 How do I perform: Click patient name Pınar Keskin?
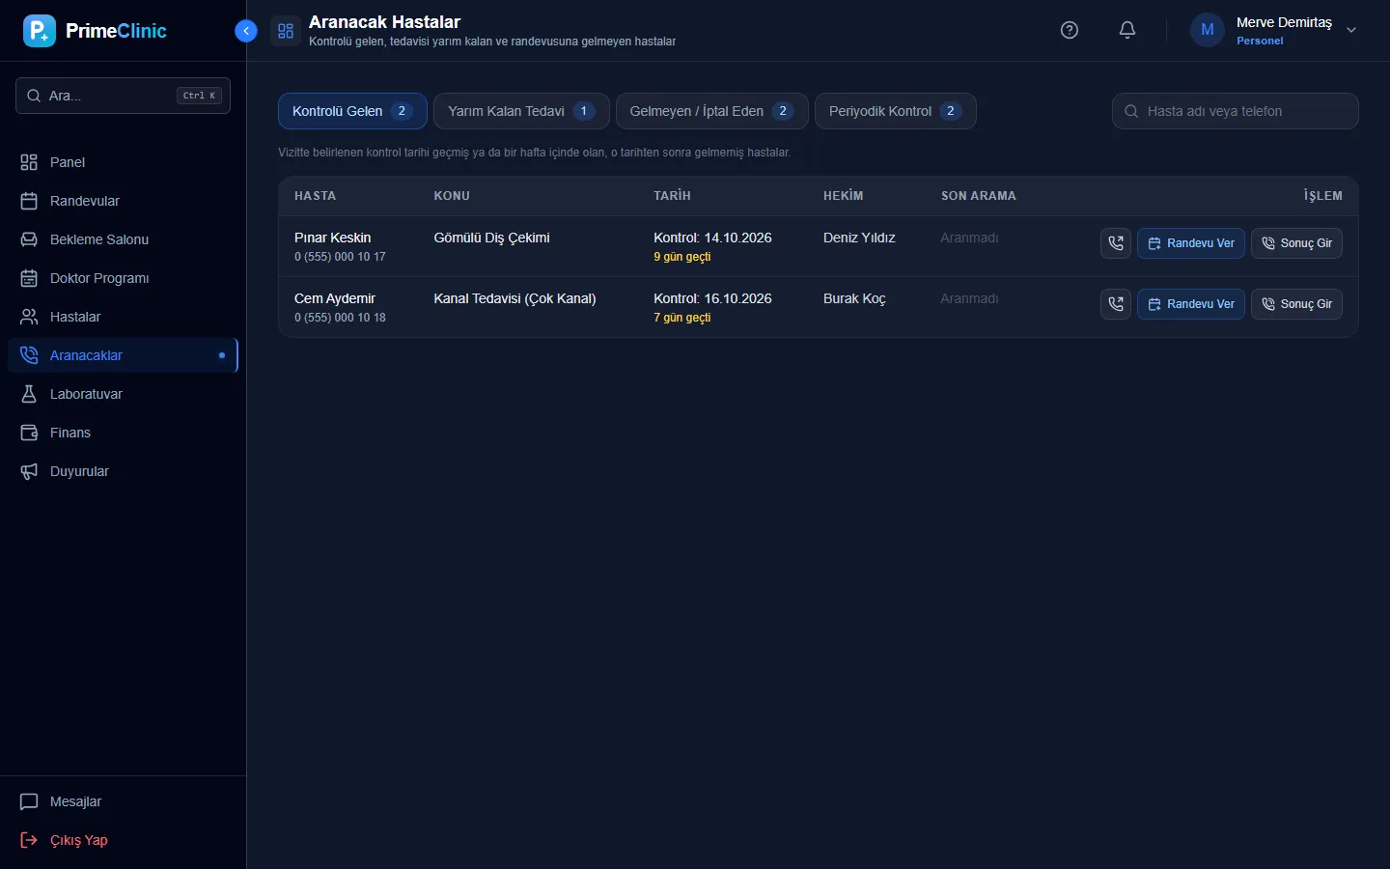[333, 238]
